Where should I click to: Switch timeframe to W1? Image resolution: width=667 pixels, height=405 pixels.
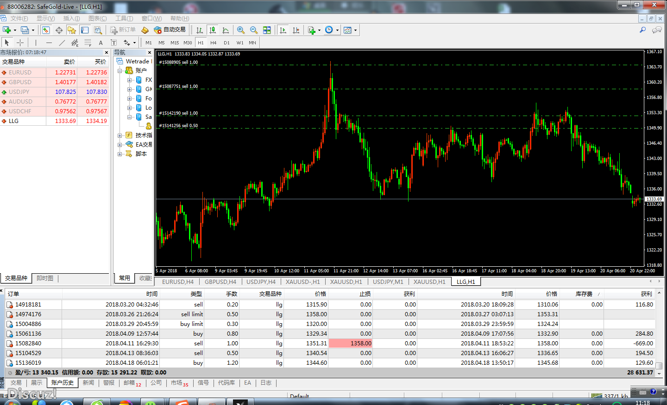[240, 43]
